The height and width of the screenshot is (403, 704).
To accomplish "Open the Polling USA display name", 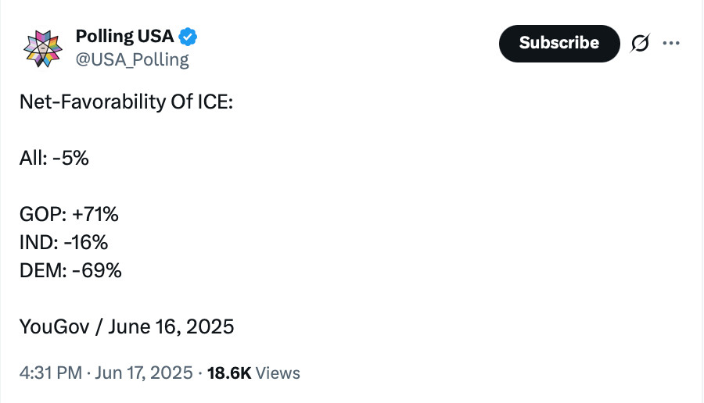I will pos(124,36).
